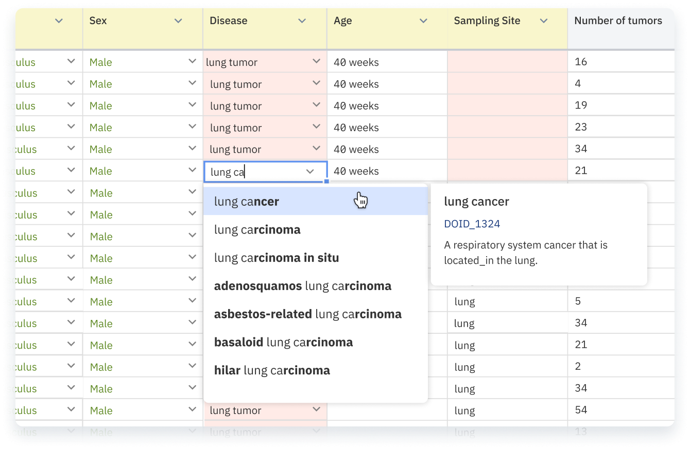The height and width of the screenshot is (449, 690).
Task: Open the Sex column header dropdown
Action: [x=178, y=21]
